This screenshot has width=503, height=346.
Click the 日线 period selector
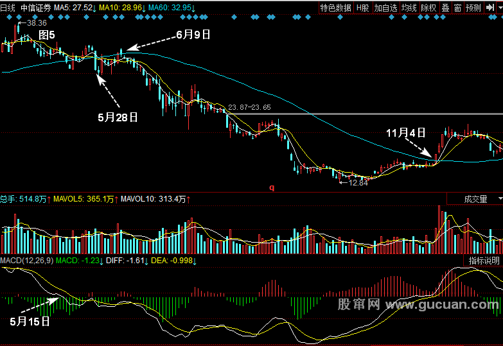pos(8,8)
